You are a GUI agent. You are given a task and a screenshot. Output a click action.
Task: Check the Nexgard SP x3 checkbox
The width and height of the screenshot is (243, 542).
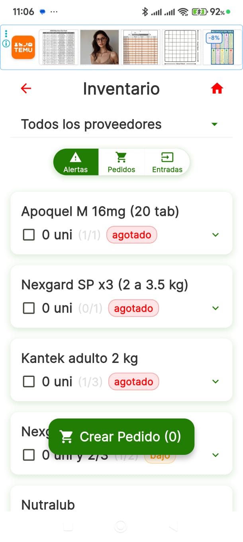coord(29,308)
